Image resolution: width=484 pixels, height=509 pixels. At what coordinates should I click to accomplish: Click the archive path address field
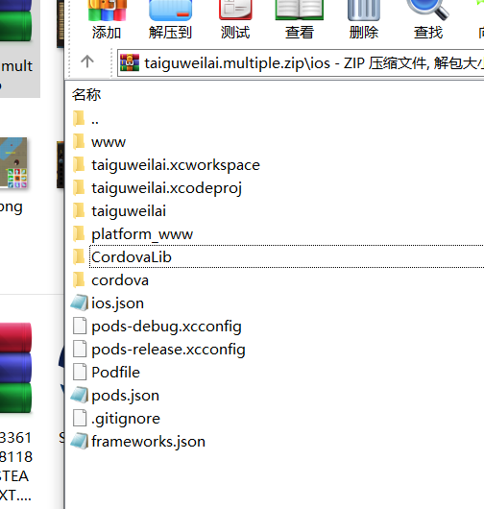click(301, 63)
